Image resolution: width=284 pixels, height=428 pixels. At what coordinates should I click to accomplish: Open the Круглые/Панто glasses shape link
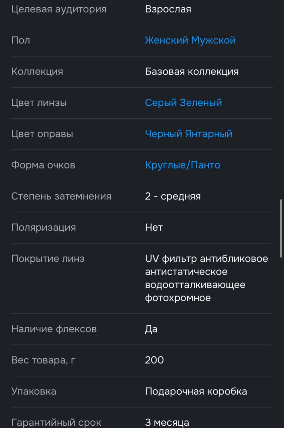click(x=183, y=165)
